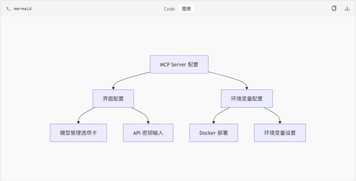
Task: Click the copy code icon
Action: click(334, 9)
